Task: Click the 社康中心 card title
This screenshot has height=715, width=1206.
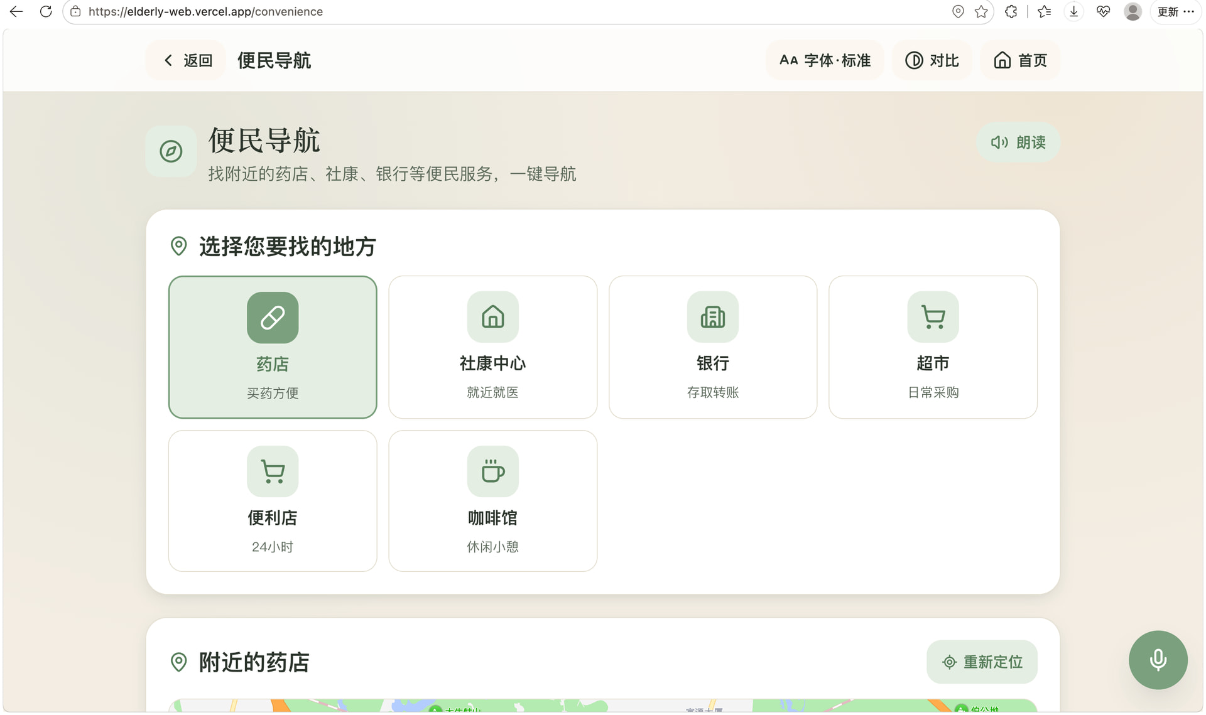Action: click(493, 363)
